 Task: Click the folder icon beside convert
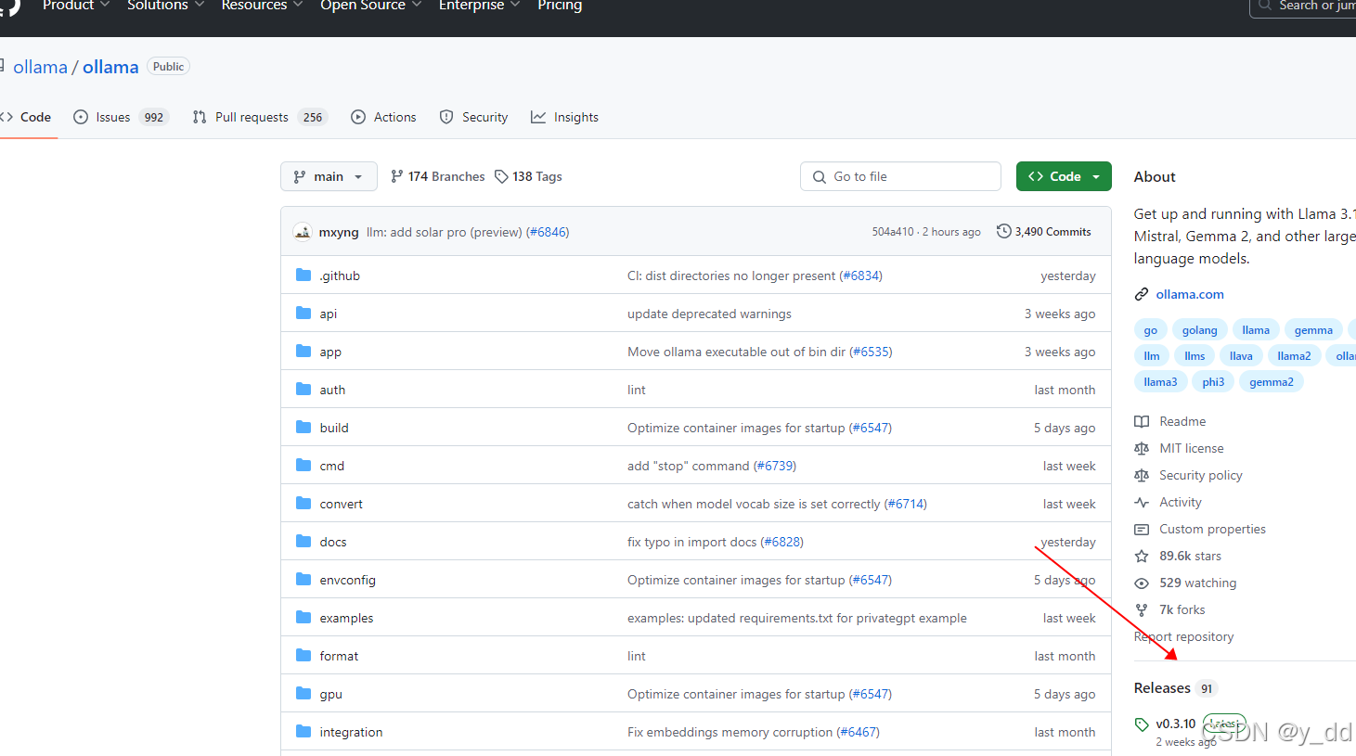point(303,503)
